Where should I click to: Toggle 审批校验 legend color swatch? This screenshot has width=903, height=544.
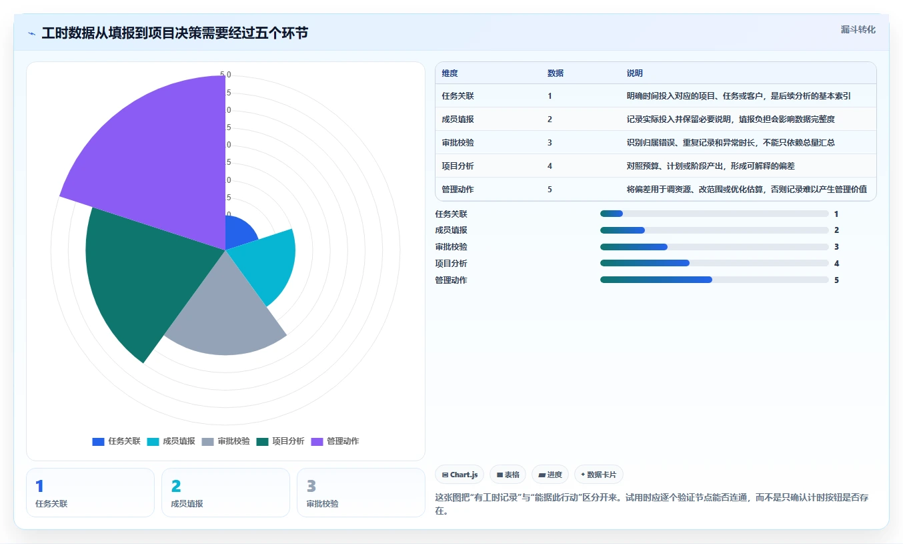point(207,441)
